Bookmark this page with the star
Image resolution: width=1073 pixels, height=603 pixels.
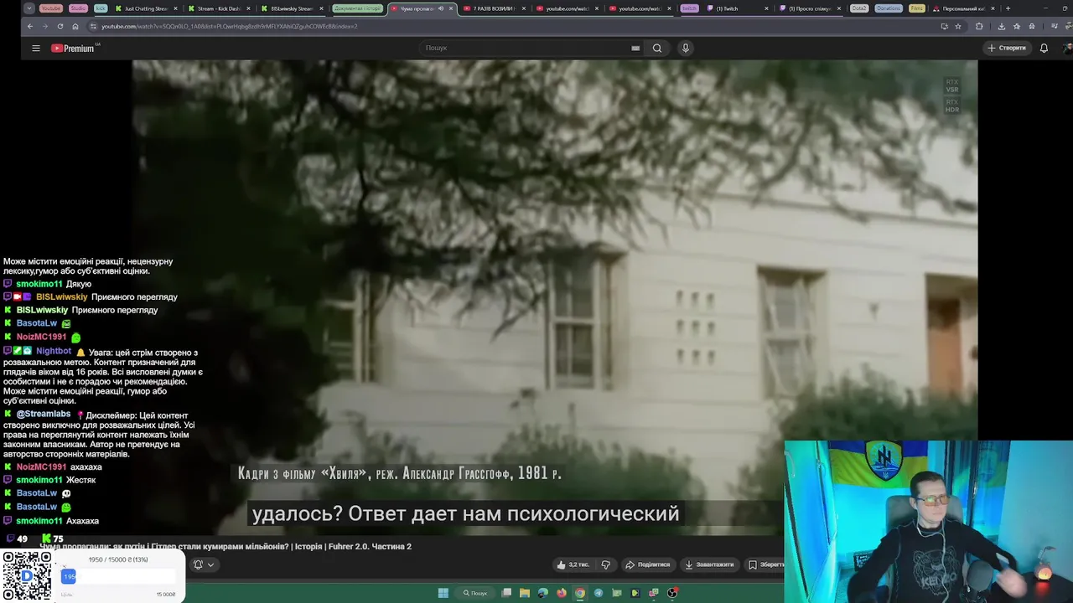coord(958,26)
